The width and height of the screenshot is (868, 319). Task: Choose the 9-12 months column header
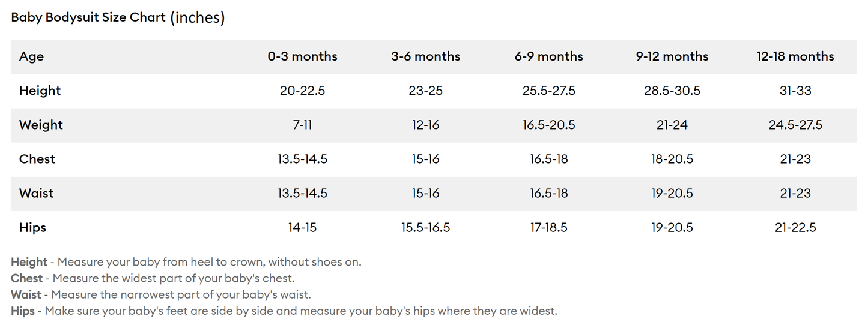coord(672,56)
